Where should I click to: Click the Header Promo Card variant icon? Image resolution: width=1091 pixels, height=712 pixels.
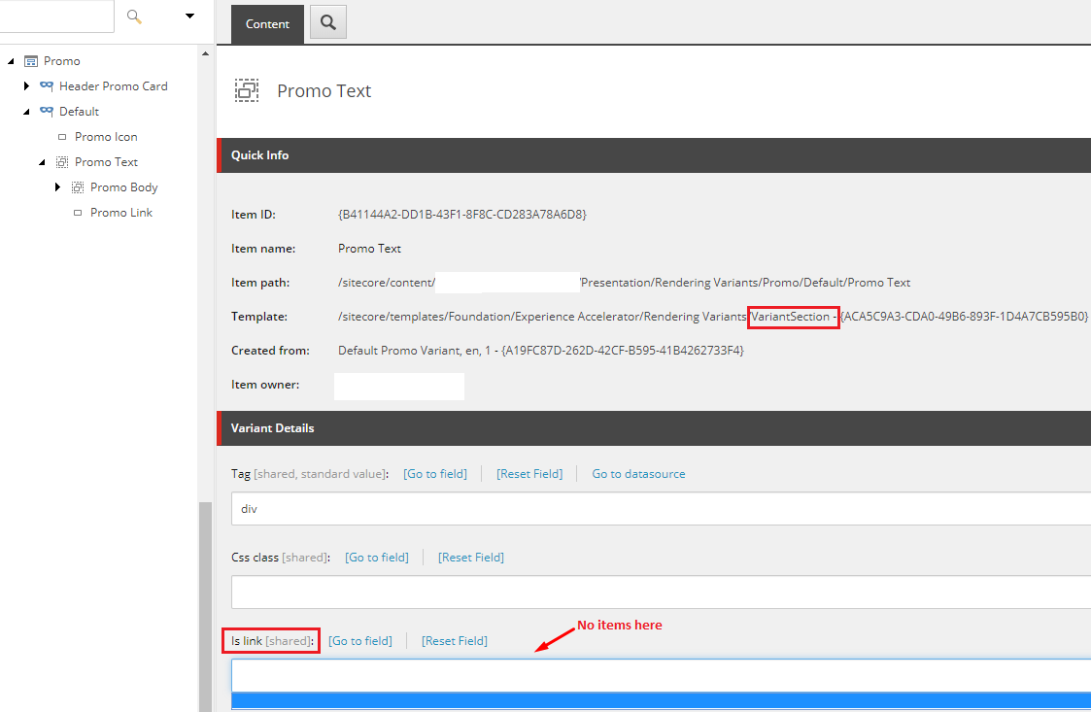[47, 85]
